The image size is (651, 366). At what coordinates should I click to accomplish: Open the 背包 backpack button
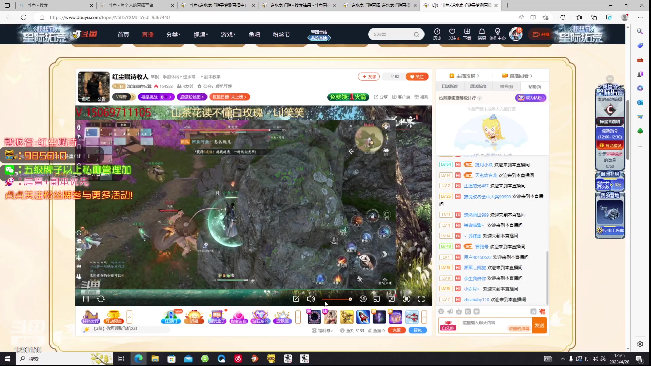[417, 330]
